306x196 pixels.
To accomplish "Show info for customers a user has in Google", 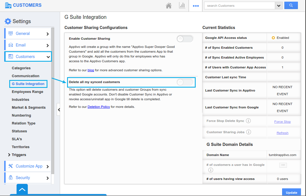I will pyautogui.click(x=211, y=170).
